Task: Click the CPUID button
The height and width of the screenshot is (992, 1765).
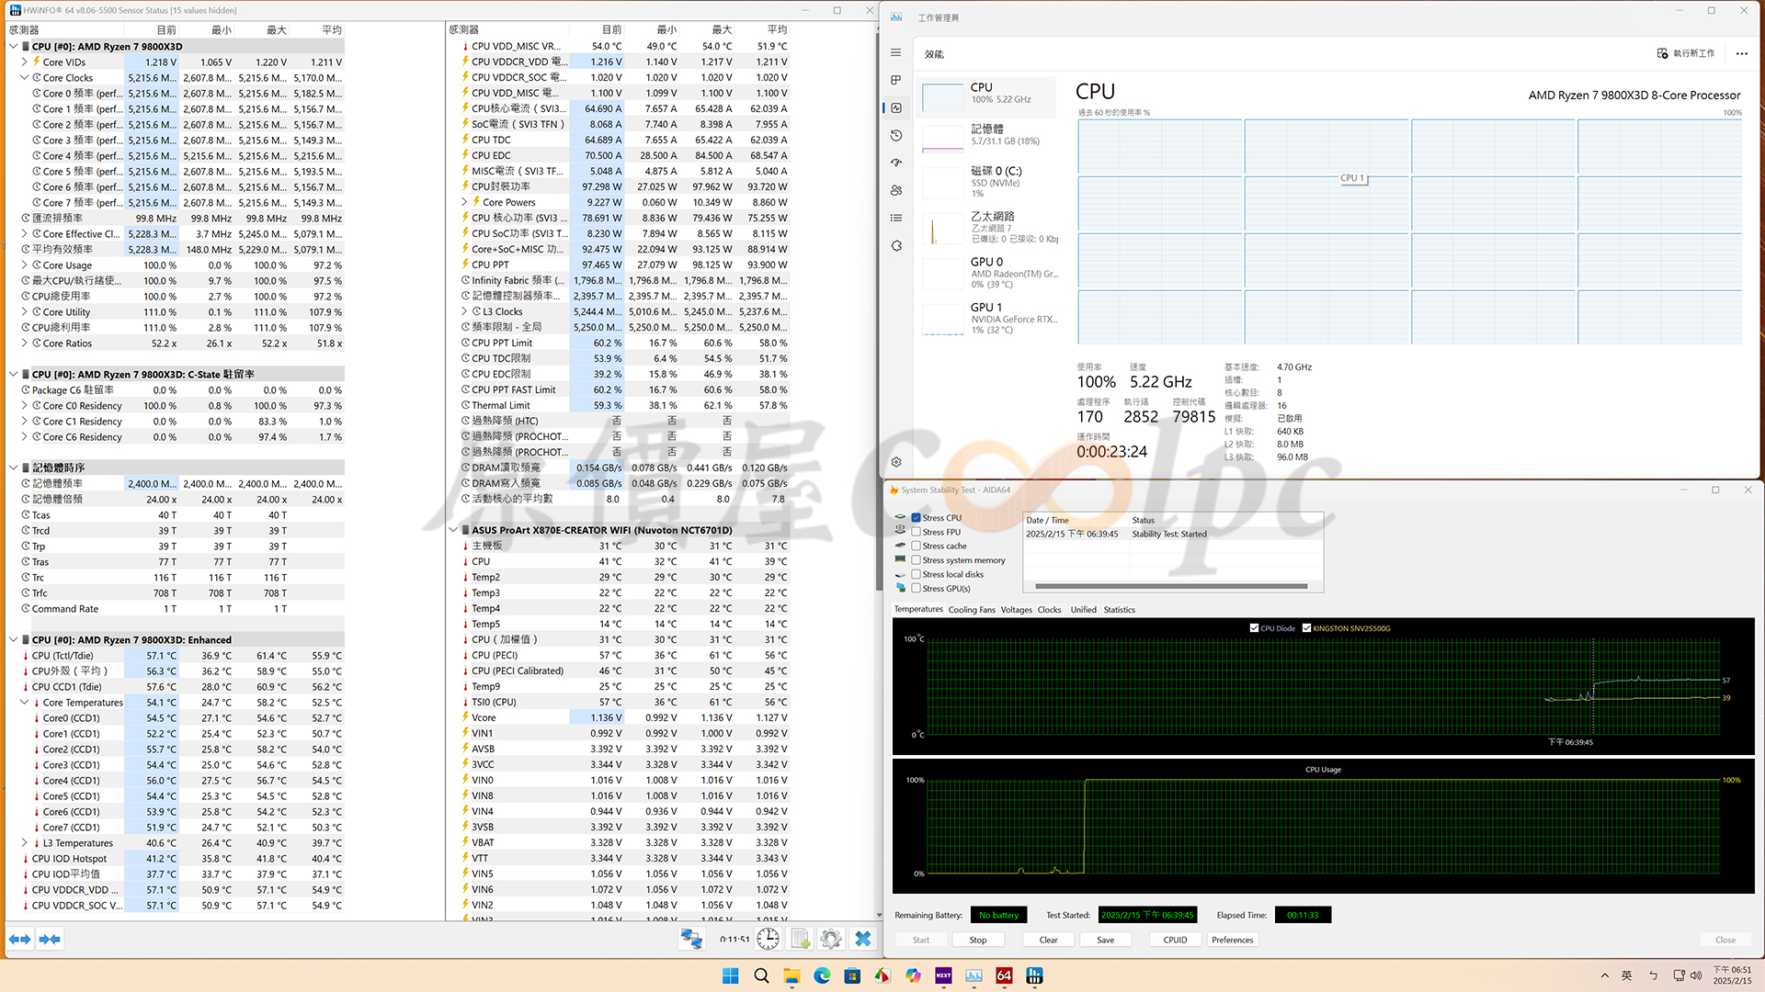Action: click(1175, 940)
